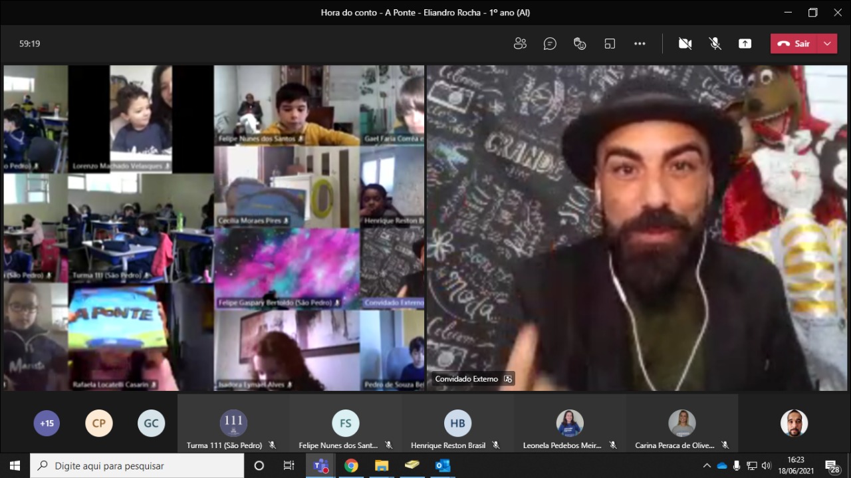Viewport: 851px width, 478px height.
Task: Open Google Chrome from taskbar
Action: pyautogui.click(x=351, y=465)
